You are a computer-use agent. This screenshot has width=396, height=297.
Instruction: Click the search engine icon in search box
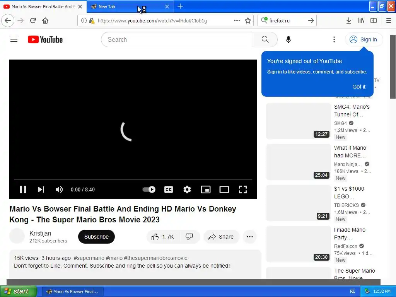(264, 20)
